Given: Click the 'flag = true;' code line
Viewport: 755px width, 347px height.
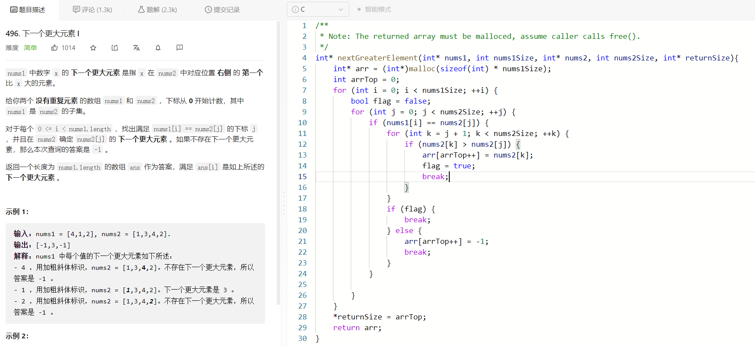Looking at the screenshot, I should [448, 166].
